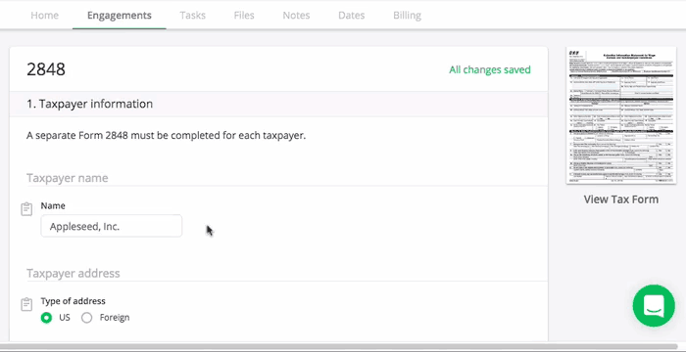Viewport: 686px width, 352px height.
Task: Click the Taxpayer address subsection heading
Action: tap(73, 274)
